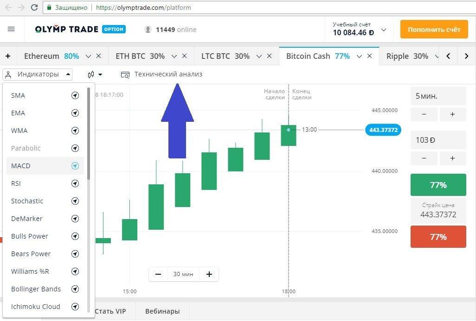Toggle the MACD indicator on
This screenshot has width=476, height=321.
click(75, 166)
